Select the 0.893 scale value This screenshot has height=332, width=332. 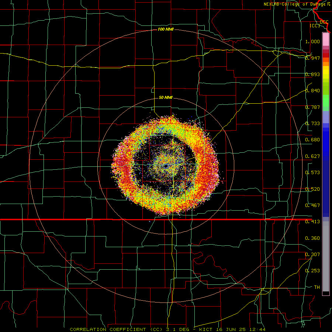pyautogui.click(x=312, y=74)
